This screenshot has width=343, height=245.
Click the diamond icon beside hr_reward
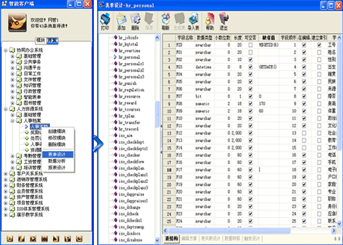(x=116, y=103)
